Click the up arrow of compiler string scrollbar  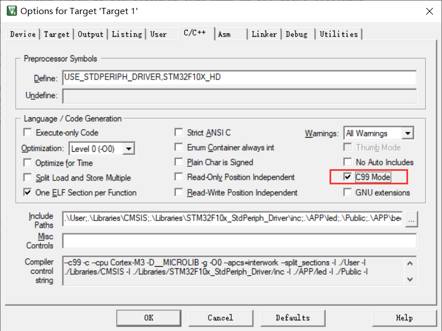click(x=410, y=263)
